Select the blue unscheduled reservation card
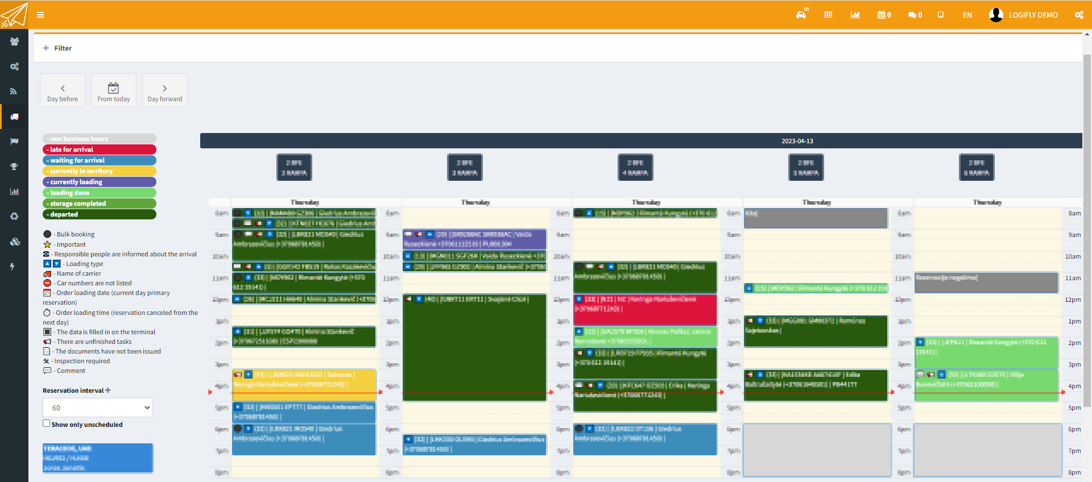Screen dimensions: 1092x482 point(98,458)
